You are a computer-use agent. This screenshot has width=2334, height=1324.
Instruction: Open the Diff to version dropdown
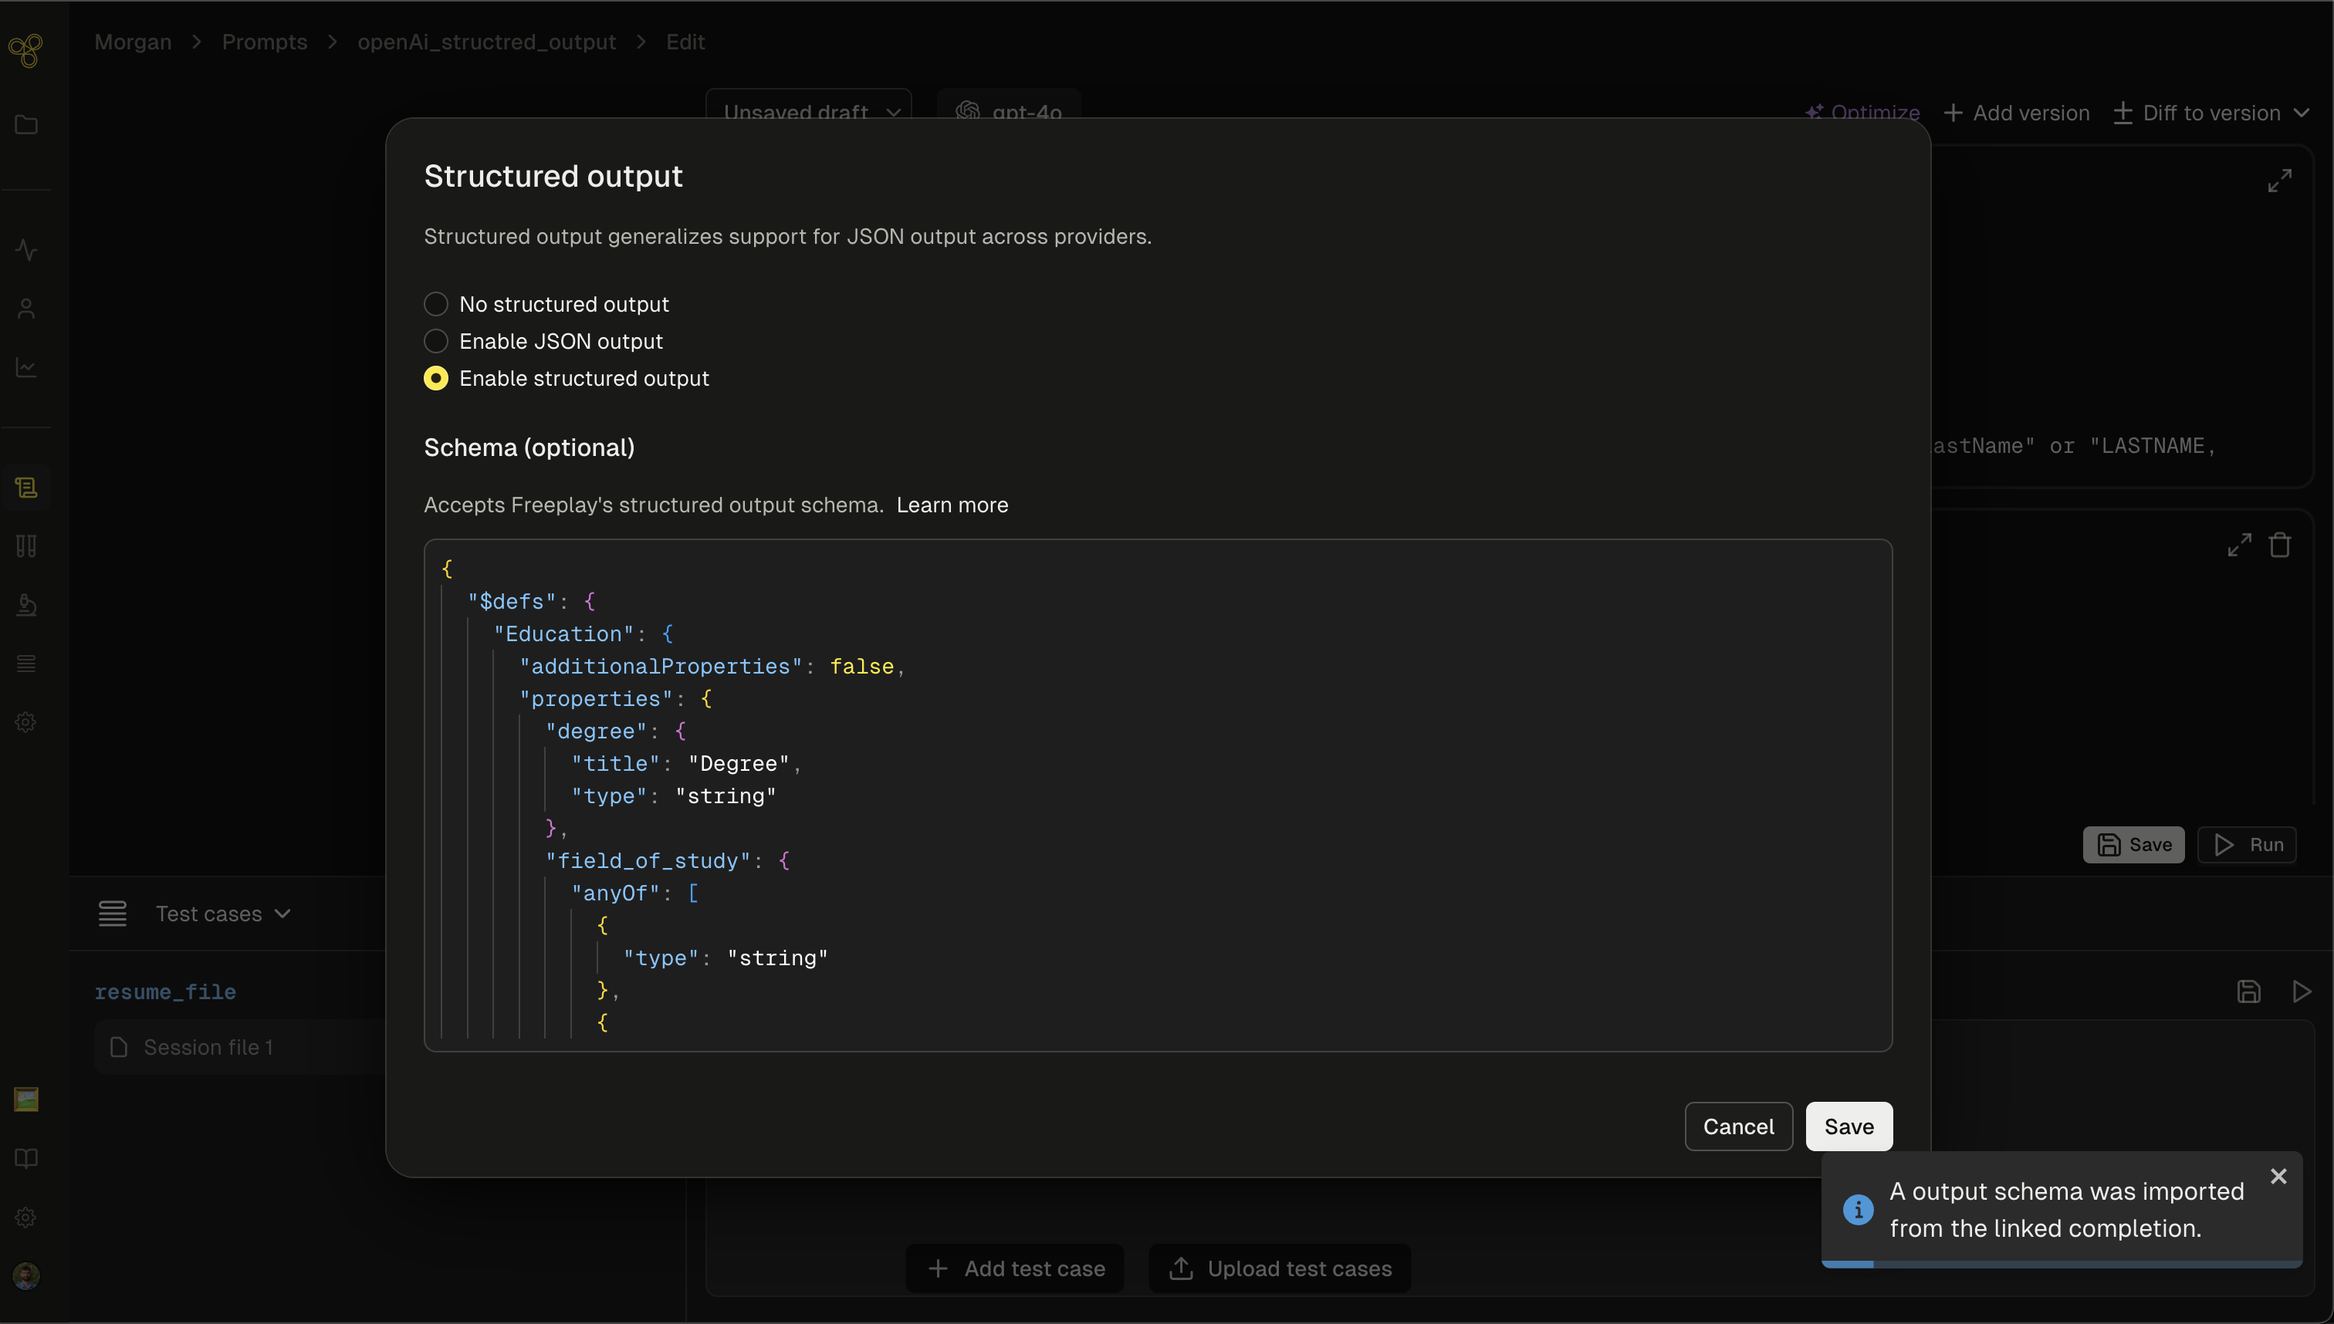click(x=2211, y=113)
